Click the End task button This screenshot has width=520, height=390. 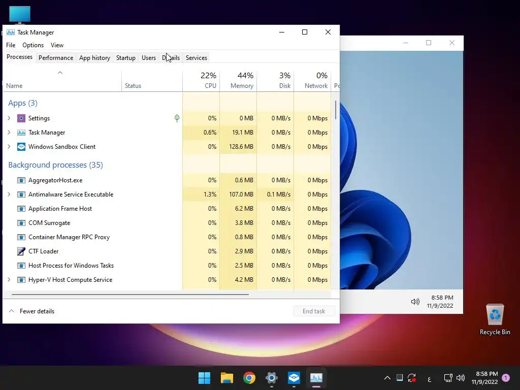[x=314, y=311]
